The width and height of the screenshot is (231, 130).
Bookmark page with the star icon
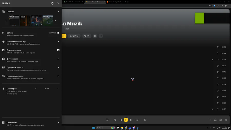pyautogui.click(x=210, y=6)
